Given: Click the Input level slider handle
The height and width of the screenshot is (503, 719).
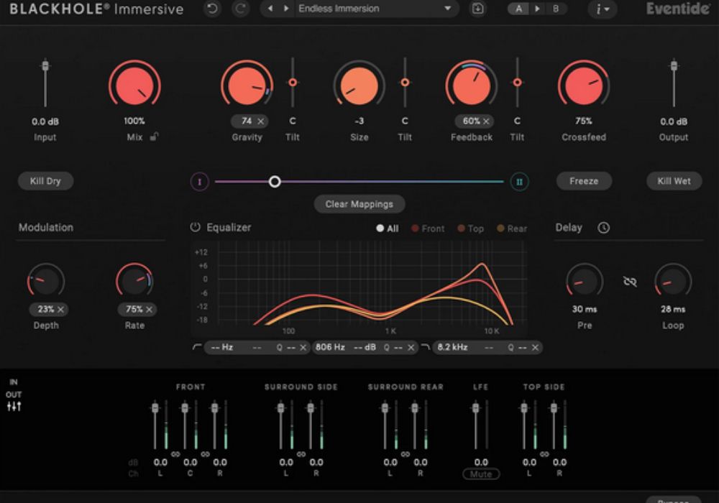Looking at the screenshot, I should pos(45,65).
